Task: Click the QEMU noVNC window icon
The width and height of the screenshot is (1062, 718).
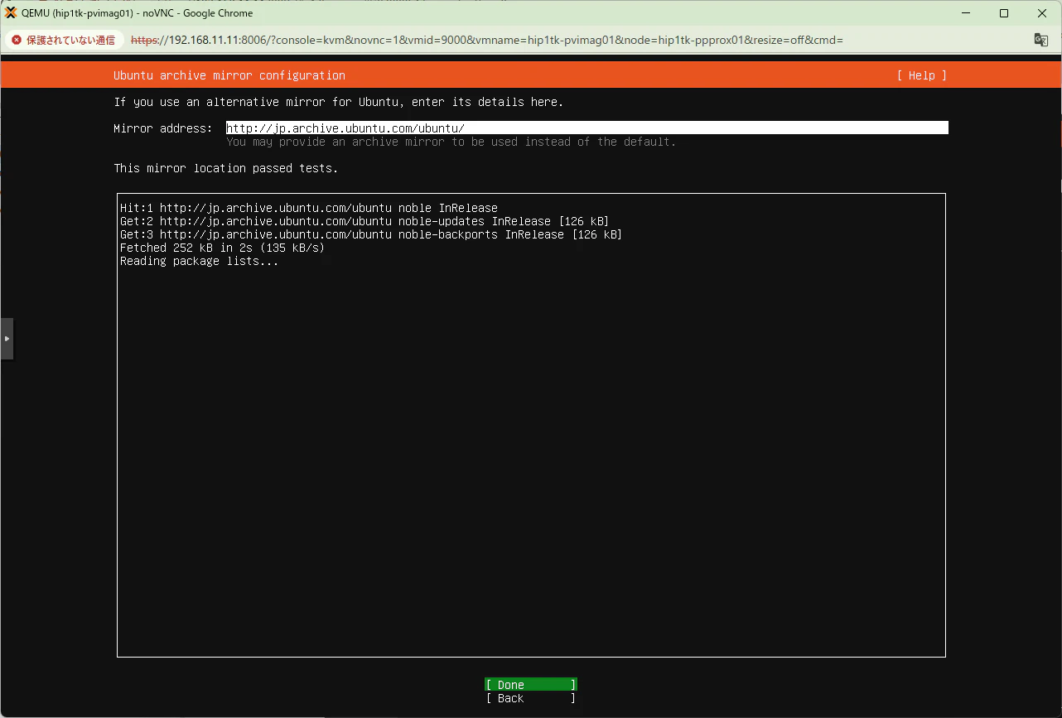Action: [x=11, y=12]
